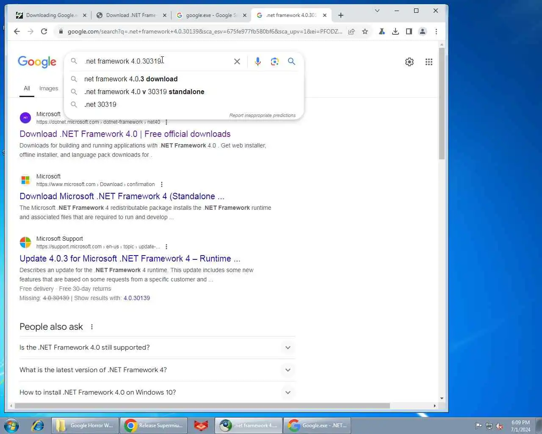Viewport: 542px width, 434px height.
Task: Expand How to install .NET Framework 4.0 on Windows 10?
Action: point(157,392)
